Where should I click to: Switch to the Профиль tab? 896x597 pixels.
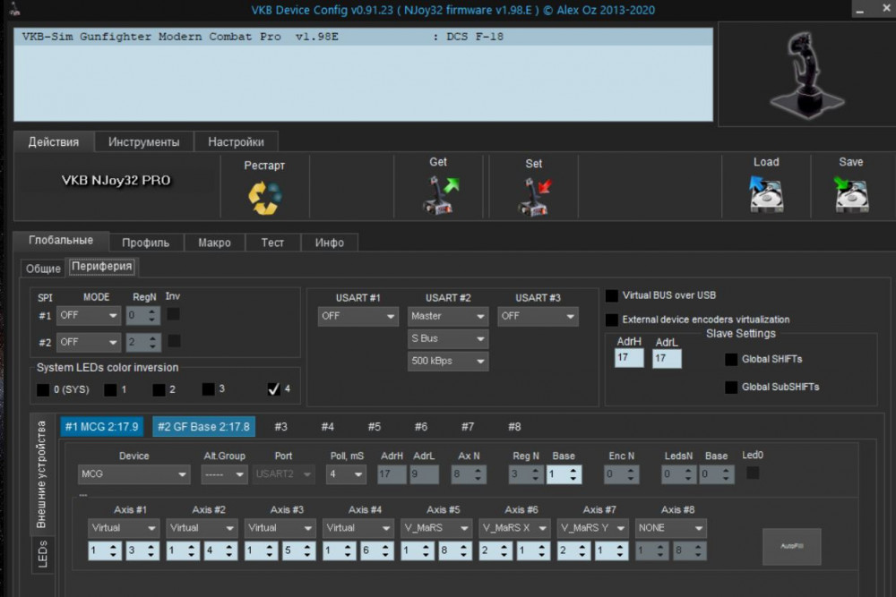click(x=146, y=243)
